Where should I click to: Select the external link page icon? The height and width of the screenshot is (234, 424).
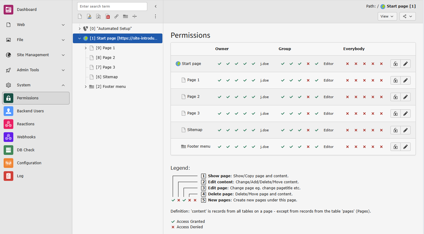coord(116,16)
